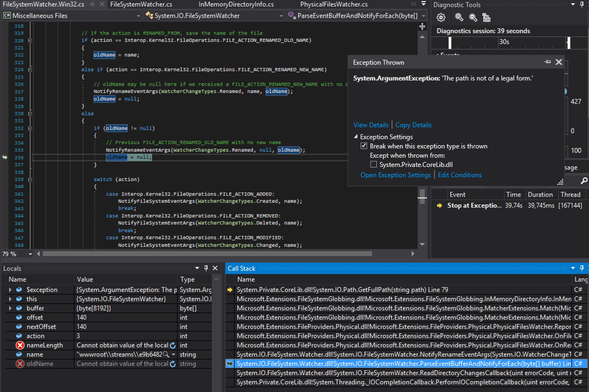Switch to the InMemoryDirectoryInfo.cs tab
This screenshot has width=589, height=392.
tap(236, 4)
